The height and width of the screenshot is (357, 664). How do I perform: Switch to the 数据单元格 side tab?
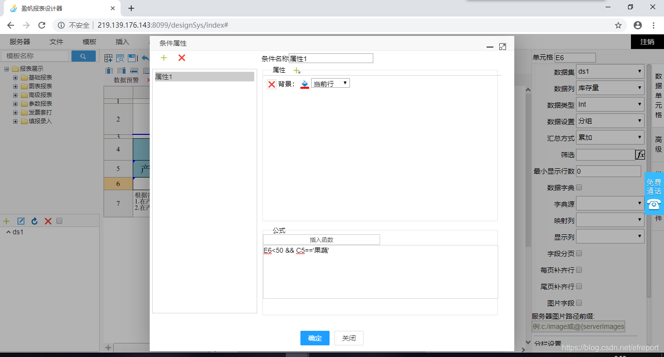(658, 96)
